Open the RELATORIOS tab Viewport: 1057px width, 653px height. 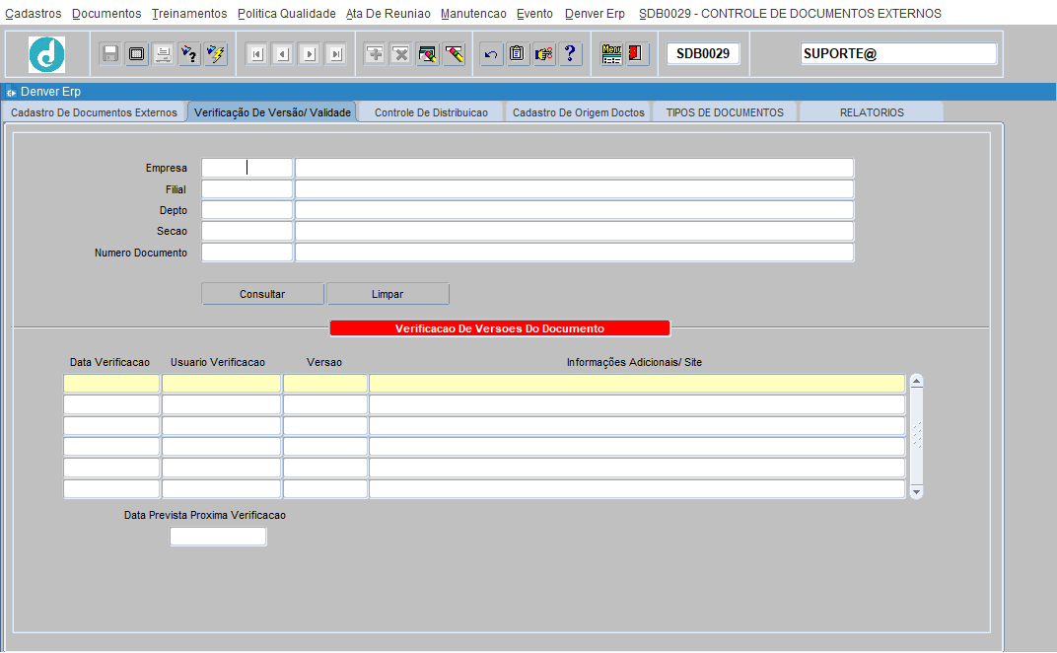(871, 112)
